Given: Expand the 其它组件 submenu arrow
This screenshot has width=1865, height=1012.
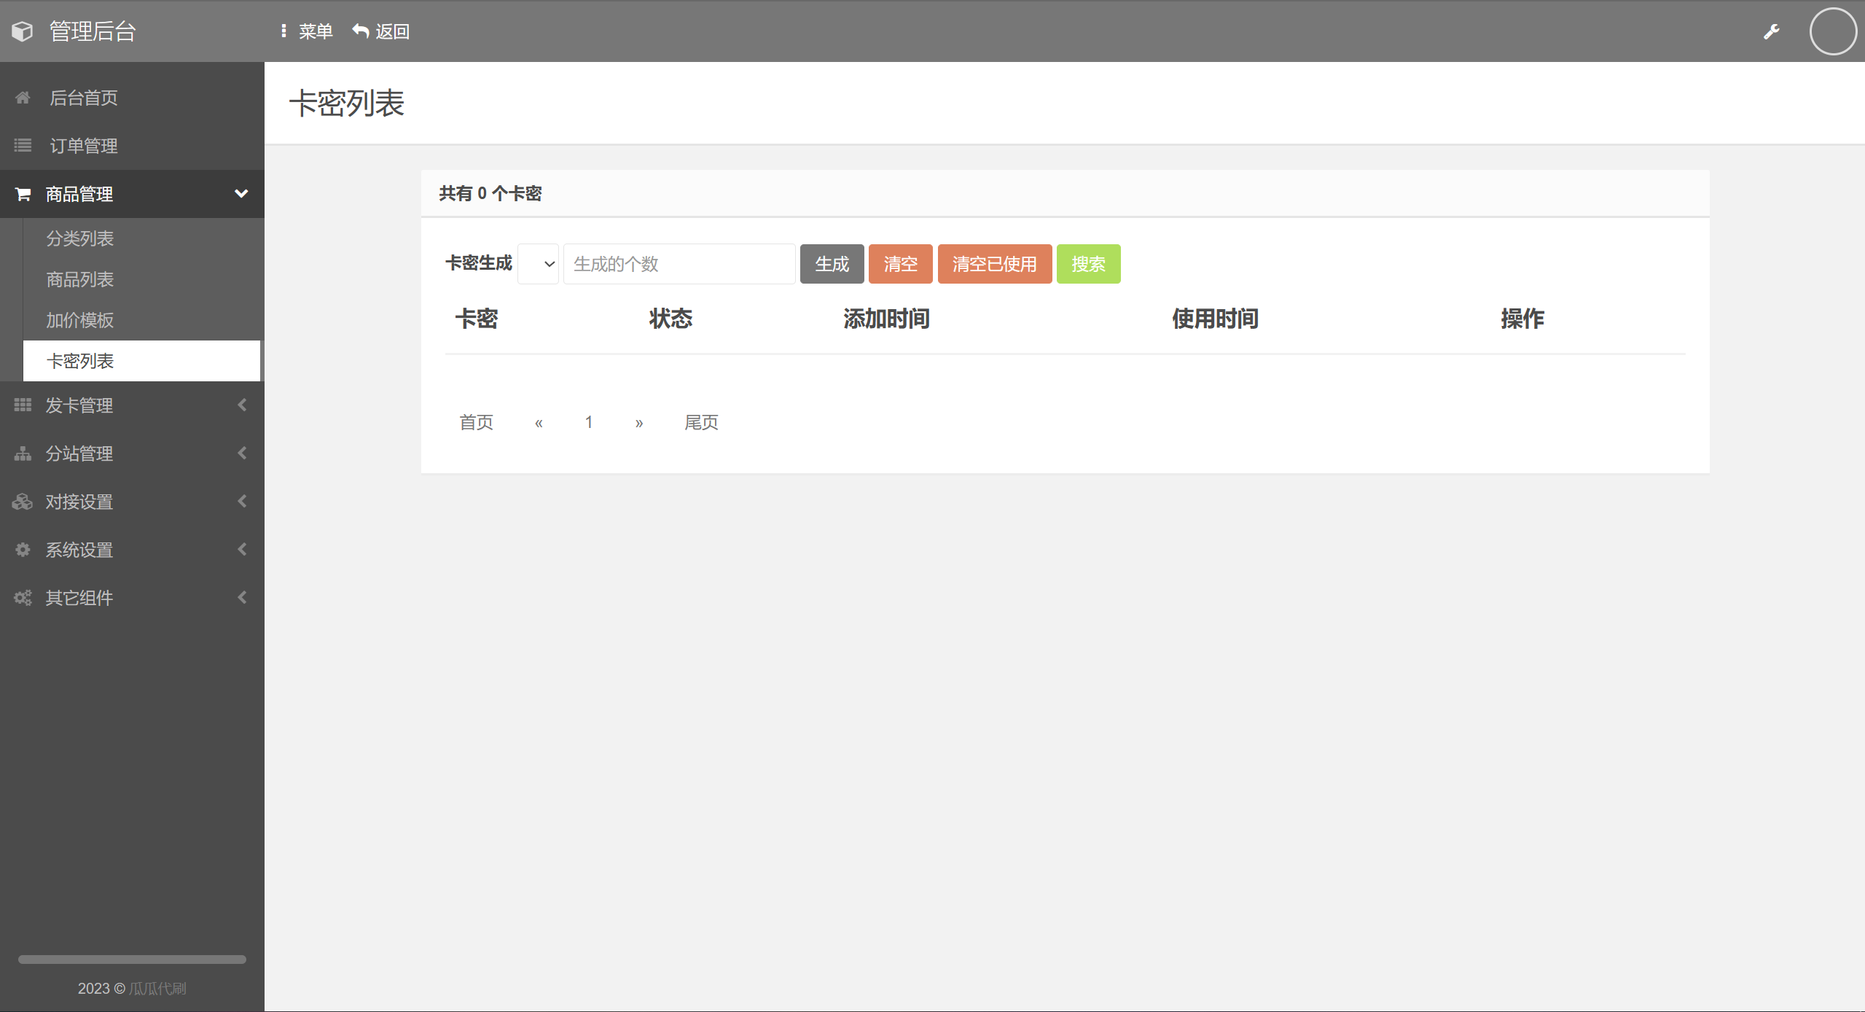Looking at the screenshot, I should 242,598.
